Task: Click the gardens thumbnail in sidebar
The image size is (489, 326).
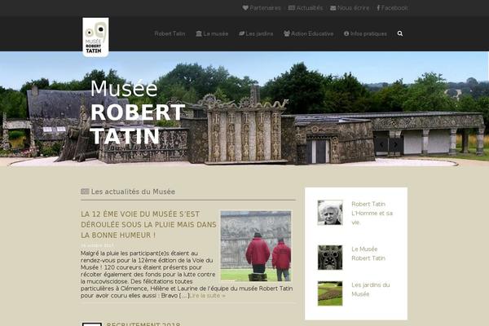Action: pos(330,293)
